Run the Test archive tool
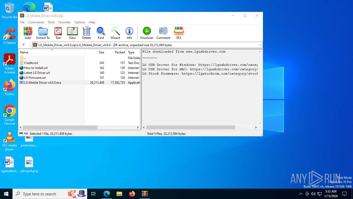 (x=58, y=33)
